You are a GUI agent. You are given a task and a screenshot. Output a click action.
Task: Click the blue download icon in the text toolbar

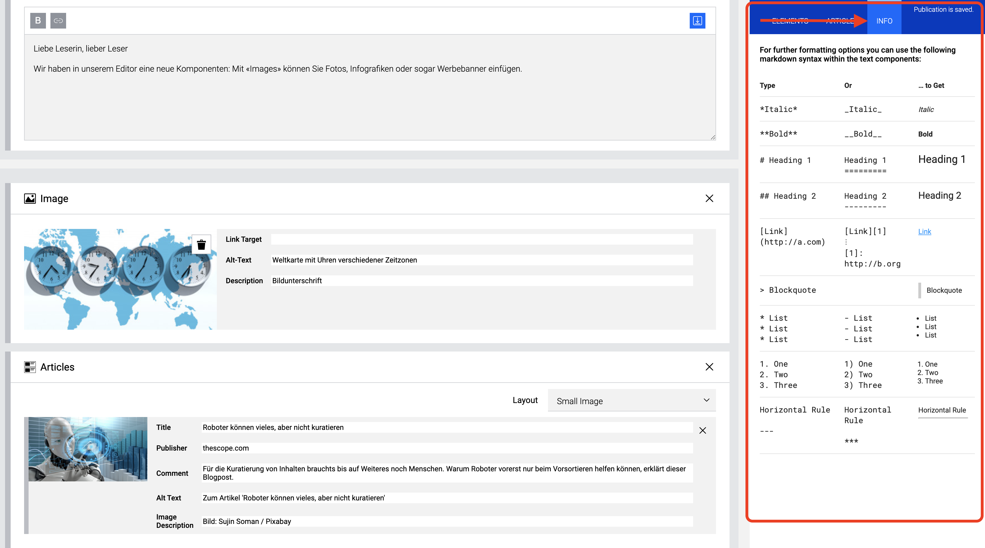tap(698, 21)
